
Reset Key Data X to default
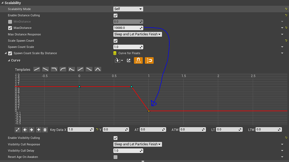tap(97, 130)
